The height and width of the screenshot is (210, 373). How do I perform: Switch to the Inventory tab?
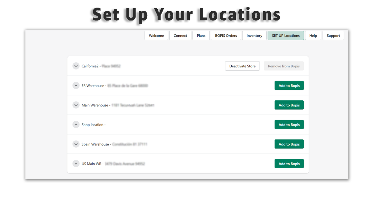(254, 35)
